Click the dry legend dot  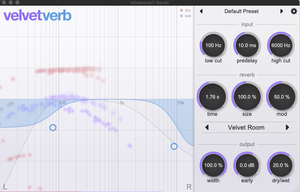tap(181, 10)
